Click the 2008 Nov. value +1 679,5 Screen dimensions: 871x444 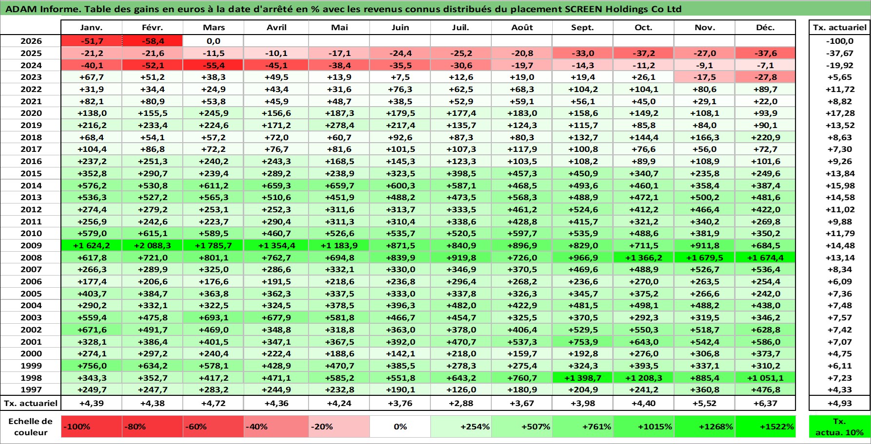click(704, 258)
